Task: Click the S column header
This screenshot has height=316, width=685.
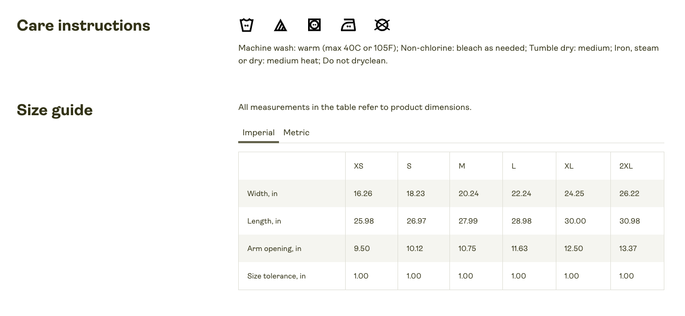Action: click(x=409, y=166)
